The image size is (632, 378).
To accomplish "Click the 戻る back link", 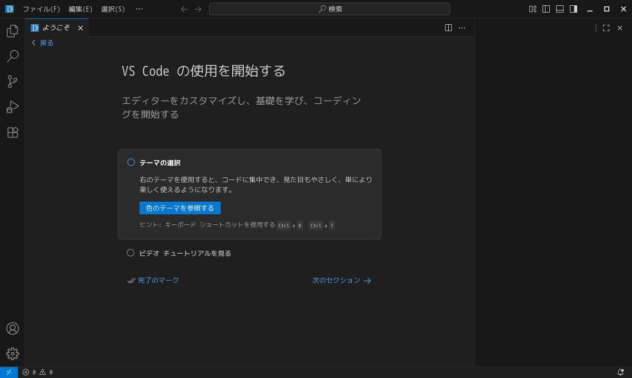I will point(42,43).
